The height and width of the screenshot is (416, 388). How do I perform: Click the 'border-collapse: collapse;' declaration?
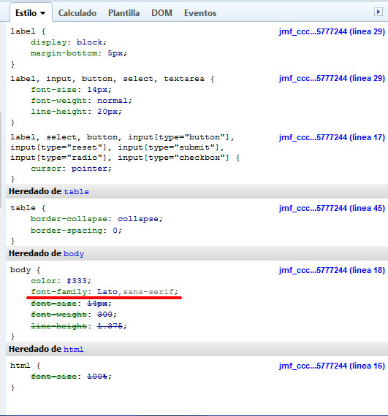tap(96, 219)
